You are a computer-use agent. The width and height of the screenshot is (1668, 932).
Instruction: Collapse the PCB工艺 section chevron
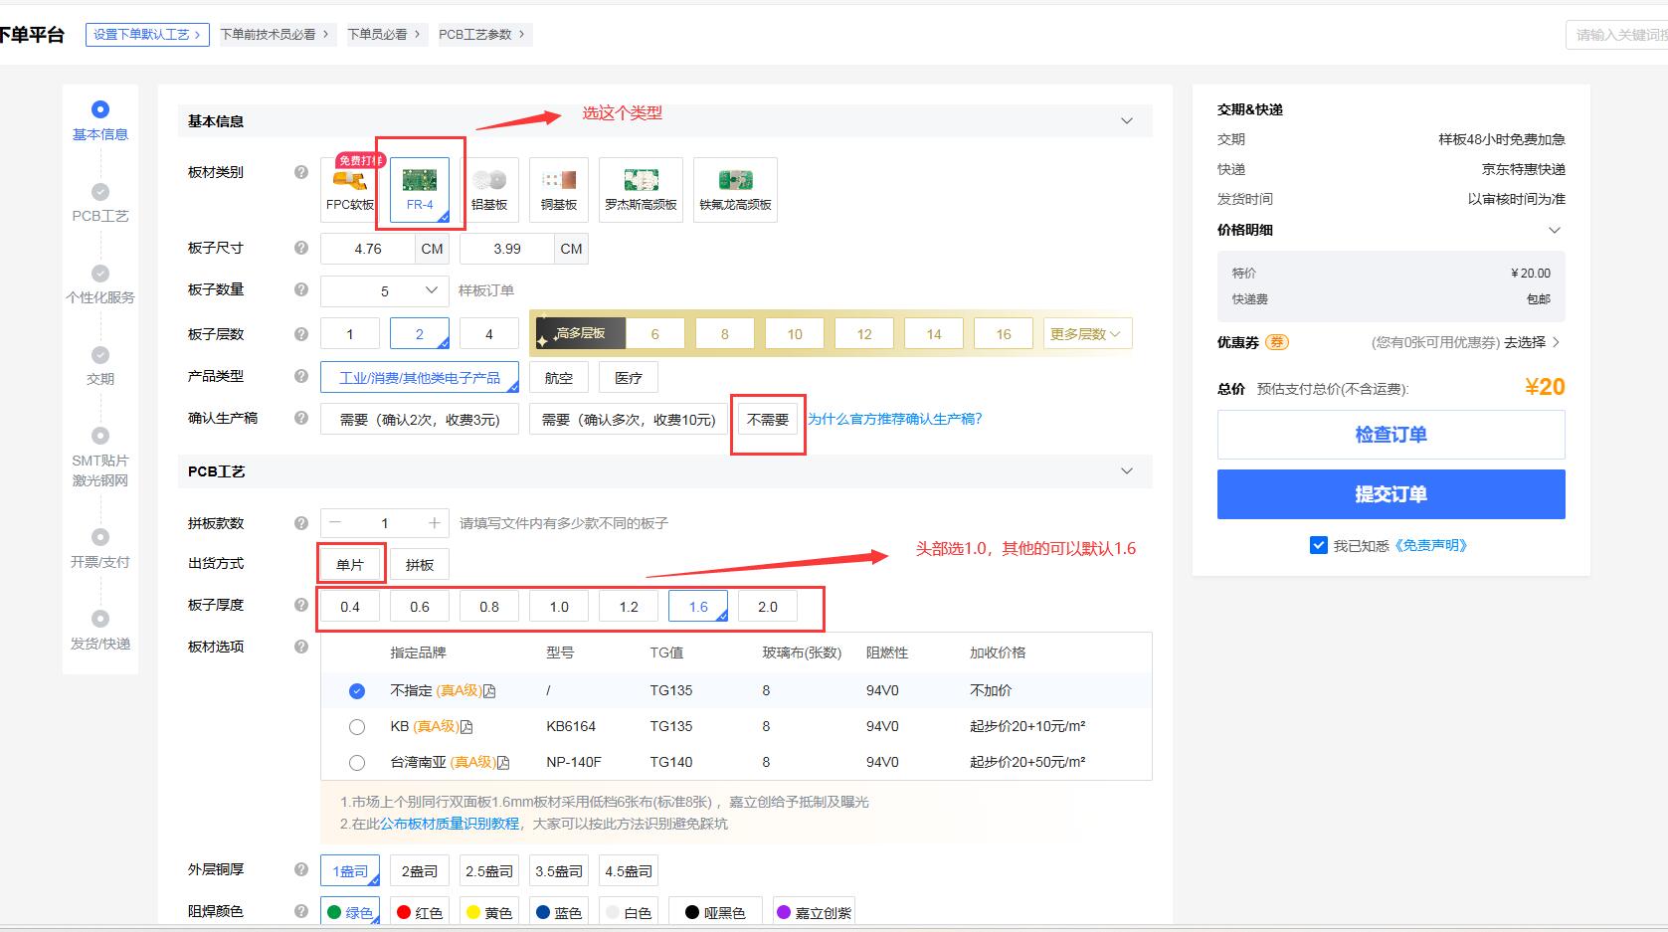[1127, 471]
